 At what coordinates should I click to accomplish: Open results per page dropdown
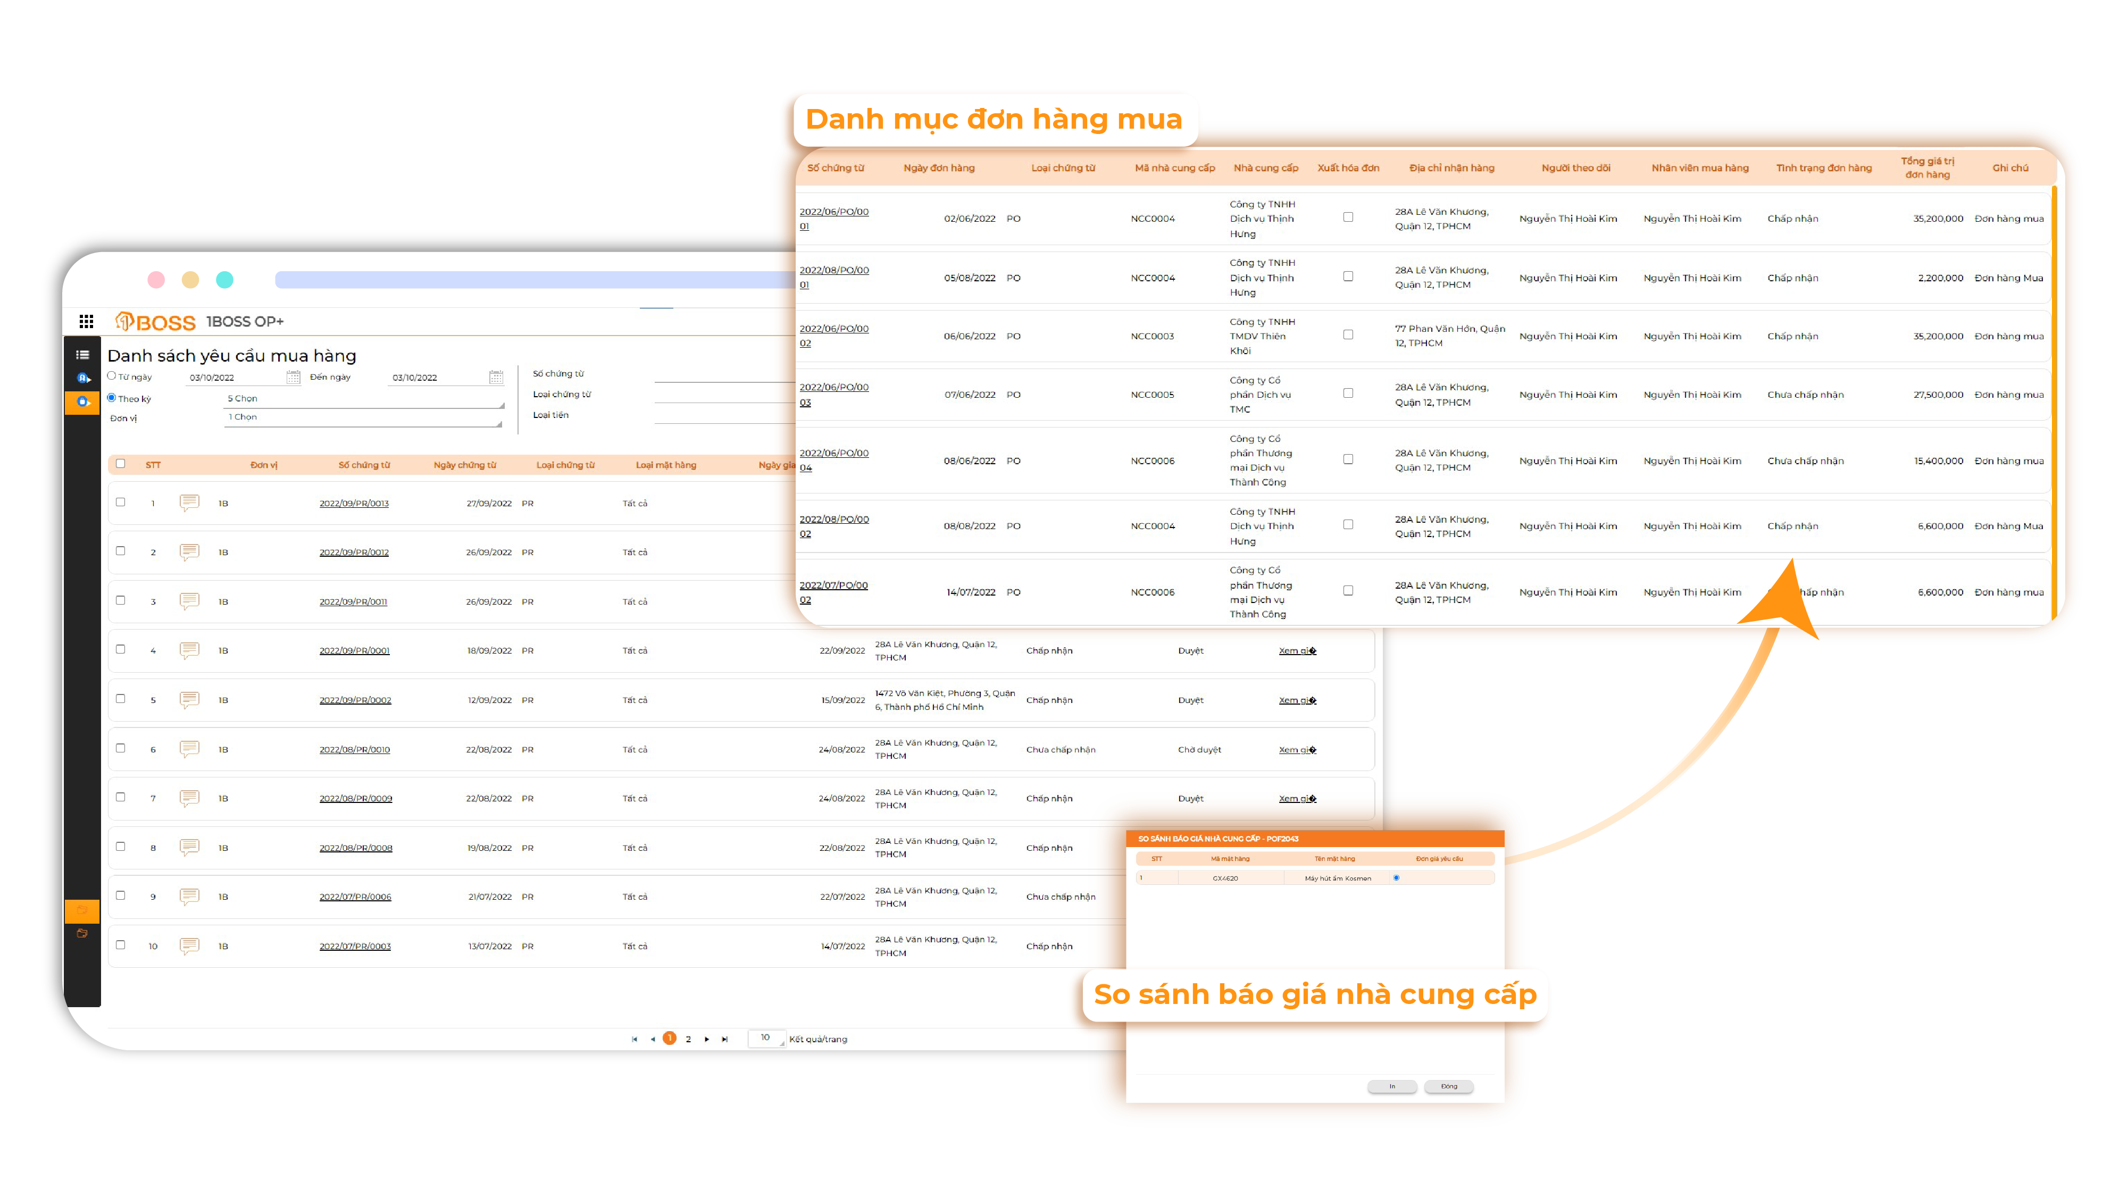[x=768, y=1039]
